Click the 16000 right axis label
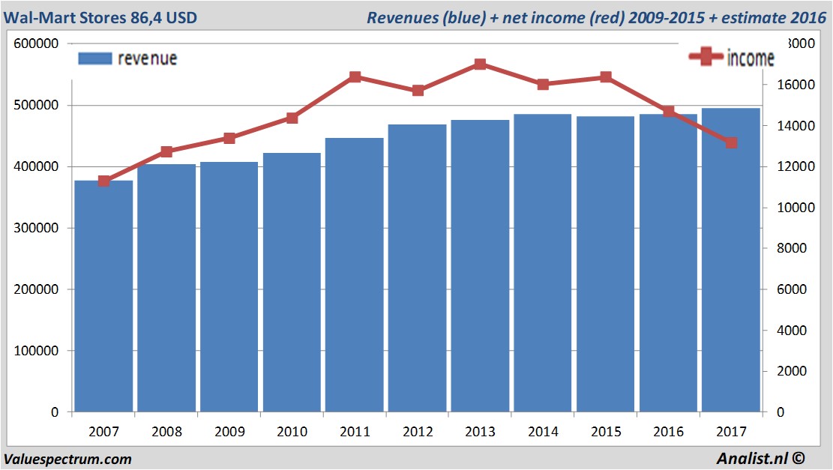This screenshot has width=833, height=470. click(796, 85)
